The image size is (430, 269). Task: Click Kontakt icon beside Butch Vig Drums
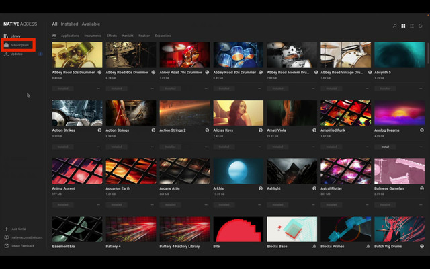[x=422, y=247]
